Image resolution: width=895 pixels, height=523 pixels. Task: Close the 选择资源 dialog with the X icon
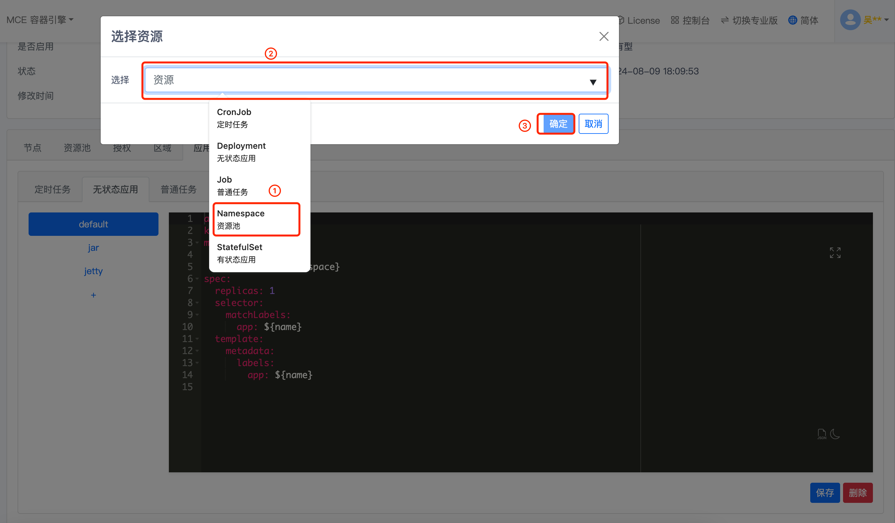[604, 36]
